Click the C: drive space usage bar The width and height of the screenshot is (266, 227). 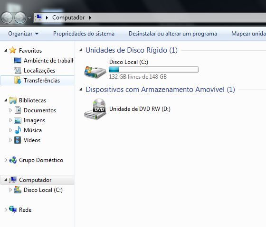pyautogui.click(x=153, y=69)
